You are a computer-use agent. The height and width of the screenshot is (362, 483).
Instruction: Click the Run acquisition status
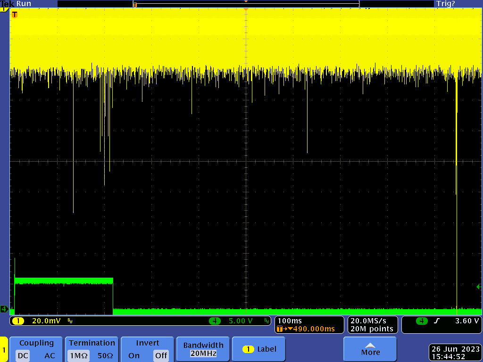(x=24, y=3)
